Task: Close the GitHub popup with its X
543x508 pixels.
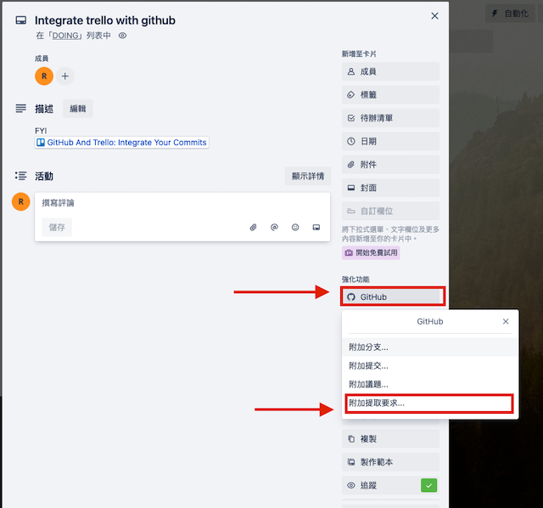Action: [506, 321]
